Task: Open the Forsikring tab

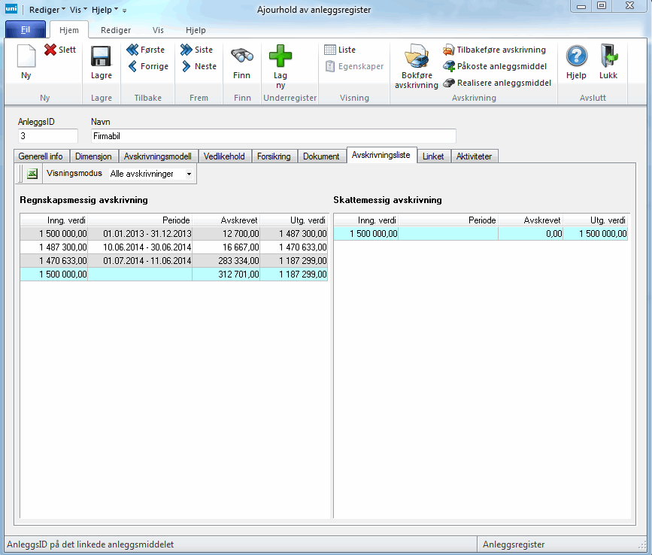Action: (x=274, y=156)
